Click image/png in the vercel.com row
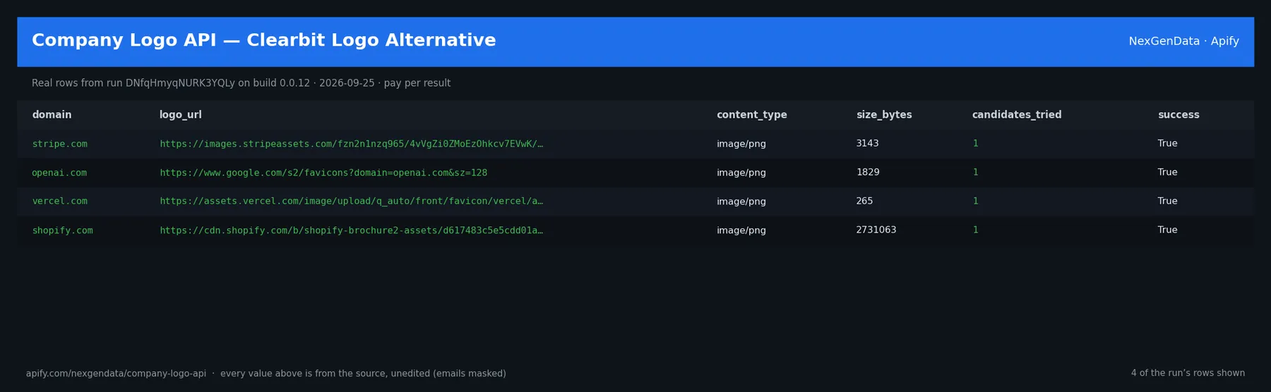Viewport: 1271px width, 392px height. 741,202
